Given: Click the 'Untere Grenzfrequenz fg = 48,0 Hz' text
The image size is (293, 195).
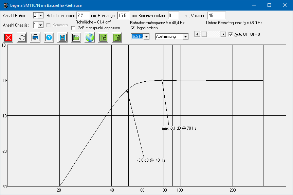Looking at the screenshot, I should [x=234, y=23].
